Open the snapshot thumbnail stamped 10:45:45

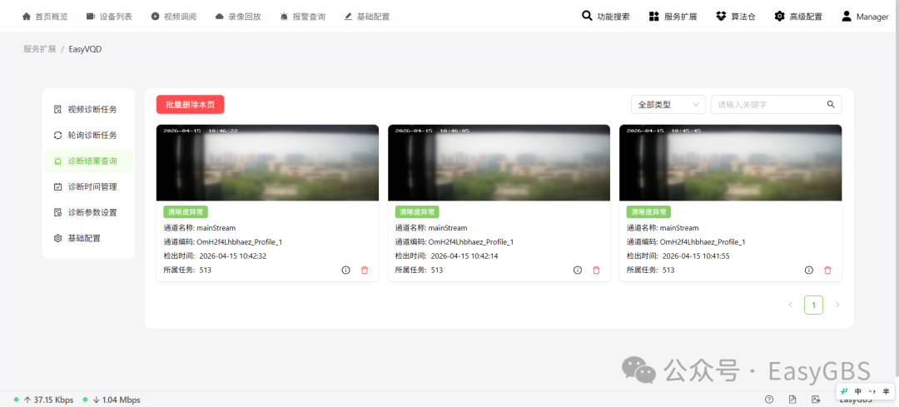click(x=731, y=163)
